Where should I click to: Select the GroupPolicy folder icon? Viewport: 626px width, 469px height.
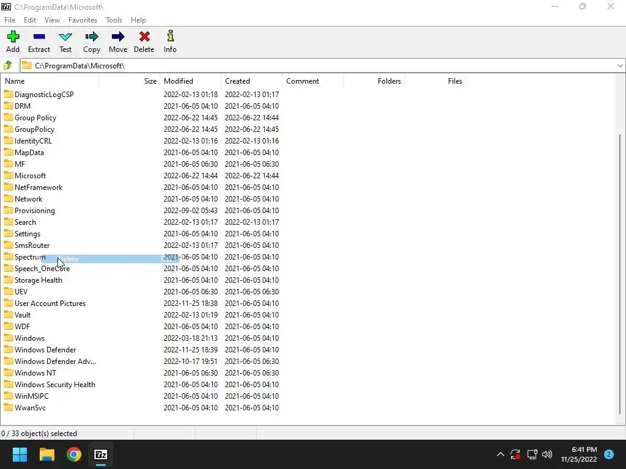[9, 129]
